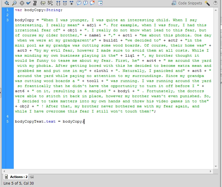This screenshot has height=187, width=222.
Task: Run Check syntax with the checkmark icon
Action: click(28, 3)
